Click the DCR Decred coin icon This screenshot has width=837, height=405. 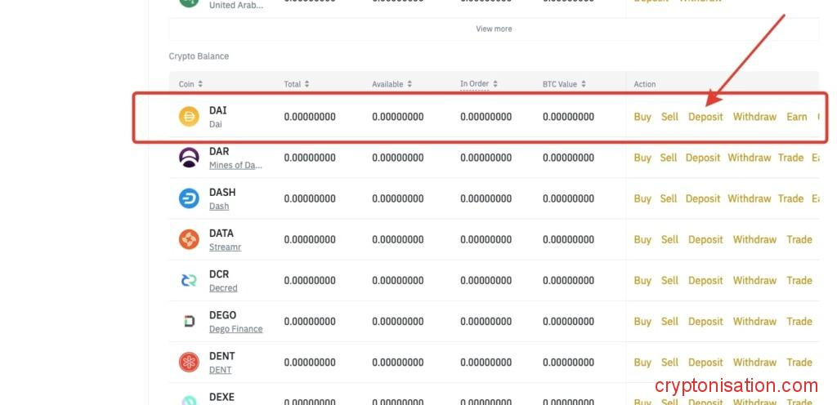pyautogui.click(x=189, y=280)
